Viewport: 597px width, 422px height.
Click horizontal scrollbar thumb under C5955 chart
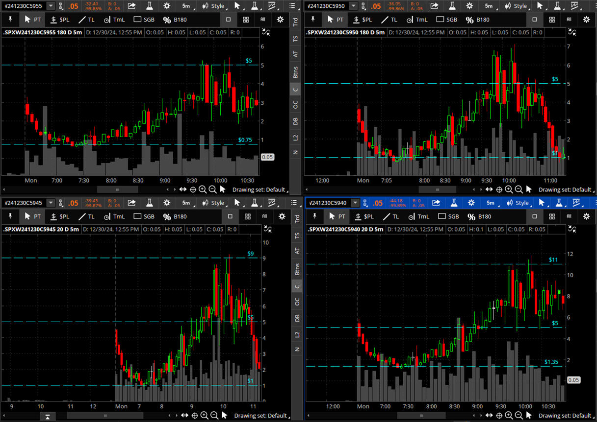[x=117, y=189]
